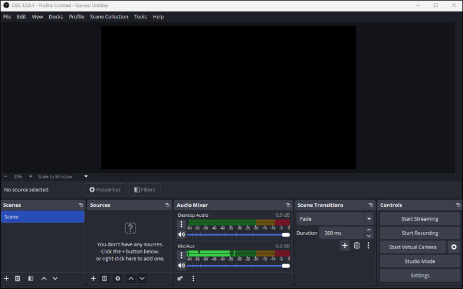Adjust Mic/Aux volume slider
Viewport: 463px width, 289px height.
(x=238, y=266)
